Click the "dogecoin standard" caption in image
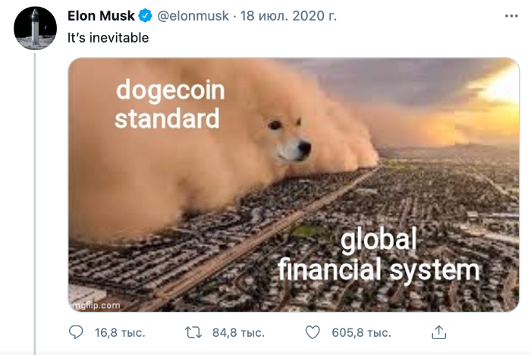The image size is (531, 355). point(169,104)
